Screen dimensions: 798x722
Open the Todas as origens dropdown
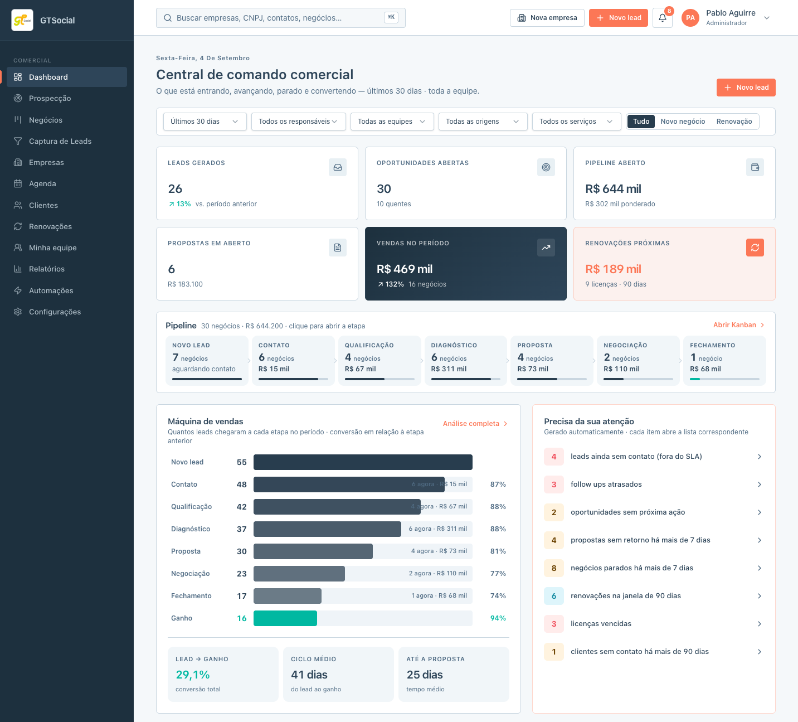pyautogui.click(x=483, y=122)
